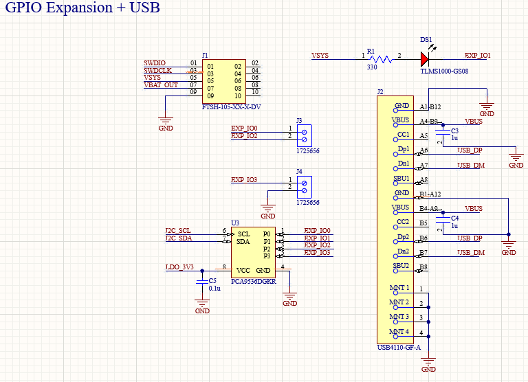Viewport: 528px width, 382px height.
Task: Select the J4 terminal block symbol
Action: [305, 187]
